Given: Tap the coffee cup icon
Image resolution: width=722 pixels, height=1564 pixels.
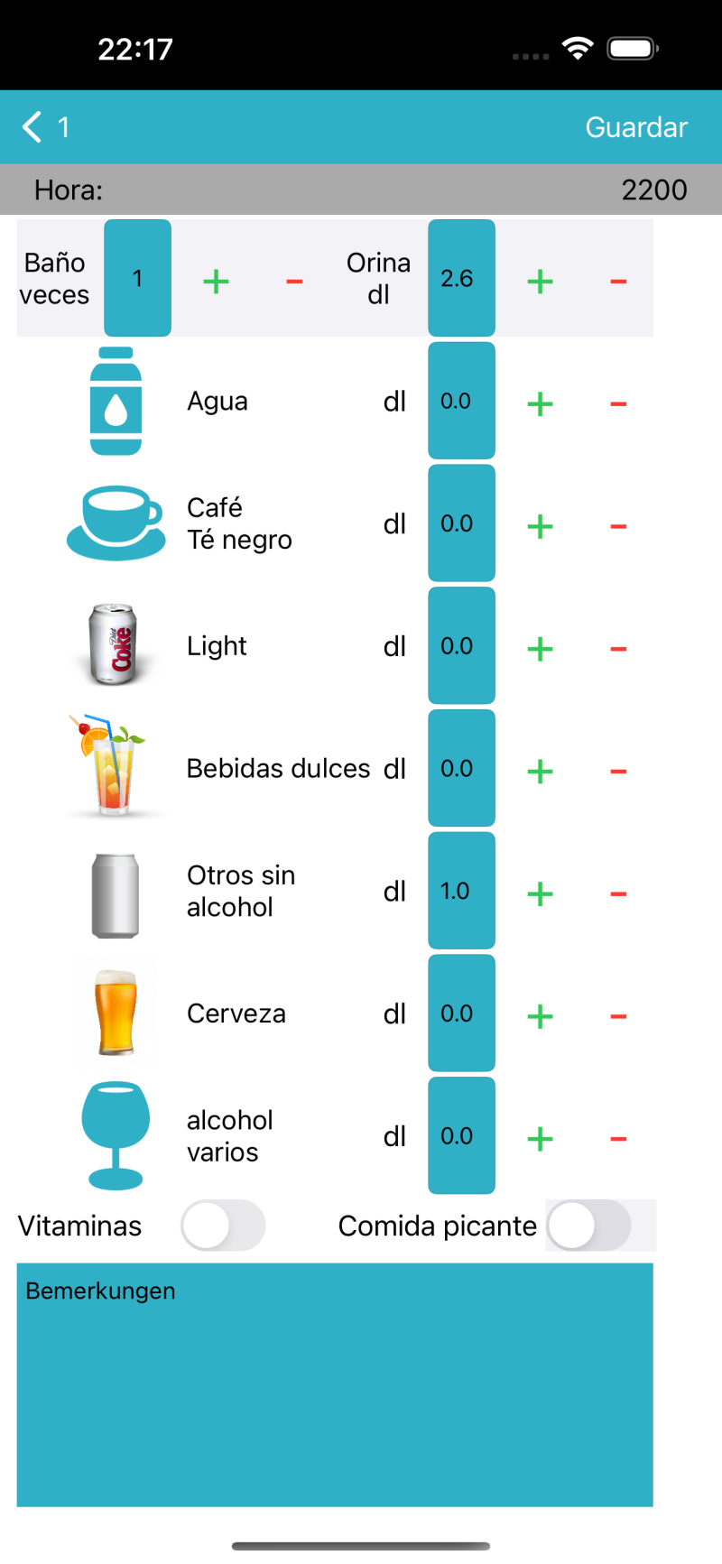Looking at the screenshot, I should tap(116, 523).
